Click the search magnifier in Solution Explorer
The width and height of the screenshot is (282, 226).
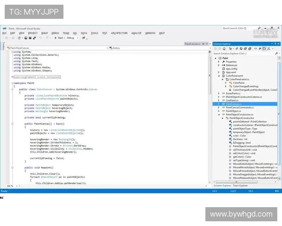tap(276, 53)
